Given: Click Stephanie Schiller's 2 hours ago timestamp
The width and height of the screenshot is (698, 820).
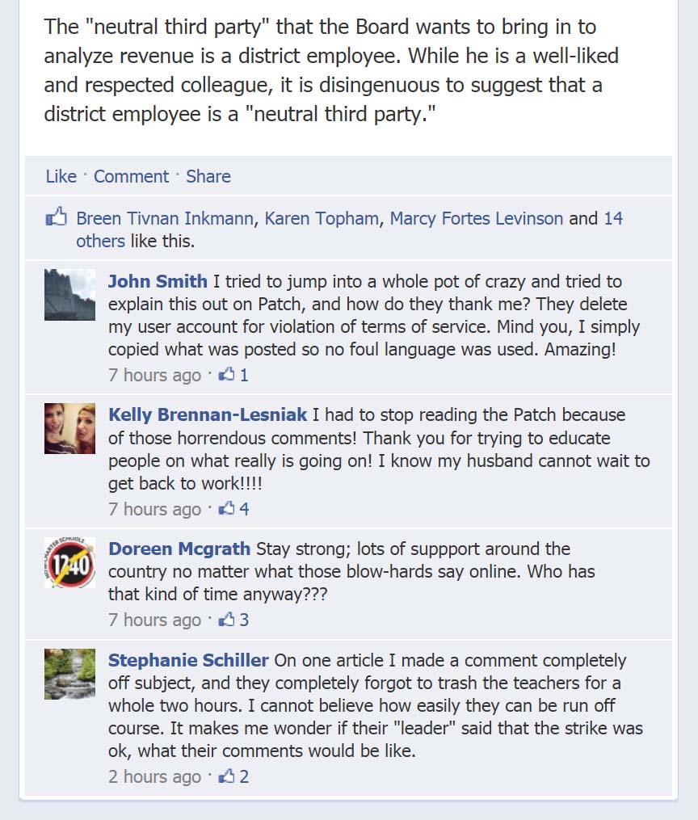Looking at the screenshot, I should pyautogui.click(x=154, y=776).
